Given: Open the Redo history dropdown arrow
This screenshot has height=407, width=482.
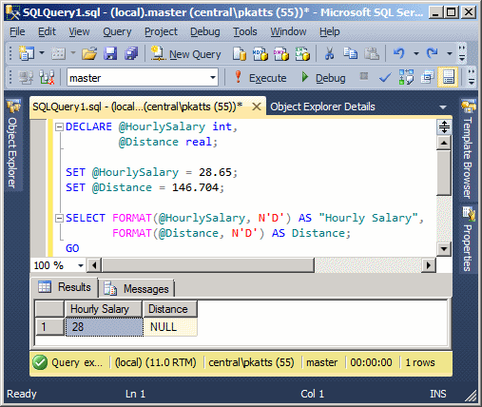Looking at the screenshot, I should pyautogui.click(x=450, y=53).
